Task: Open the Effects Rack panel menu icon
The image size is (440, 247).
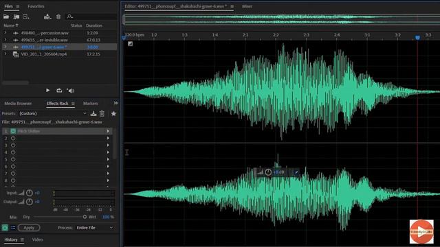Action: point(73,104)
